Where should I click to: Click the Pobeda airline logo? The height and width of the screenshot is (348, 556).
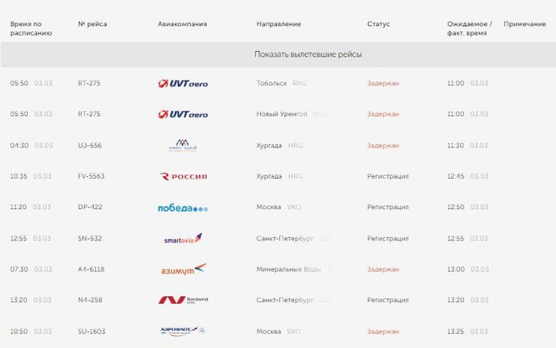(183, 207)
